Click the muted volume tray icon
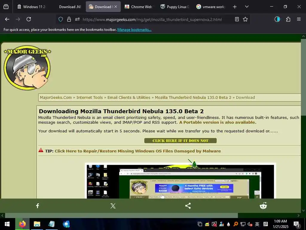 tap(250, 224)
